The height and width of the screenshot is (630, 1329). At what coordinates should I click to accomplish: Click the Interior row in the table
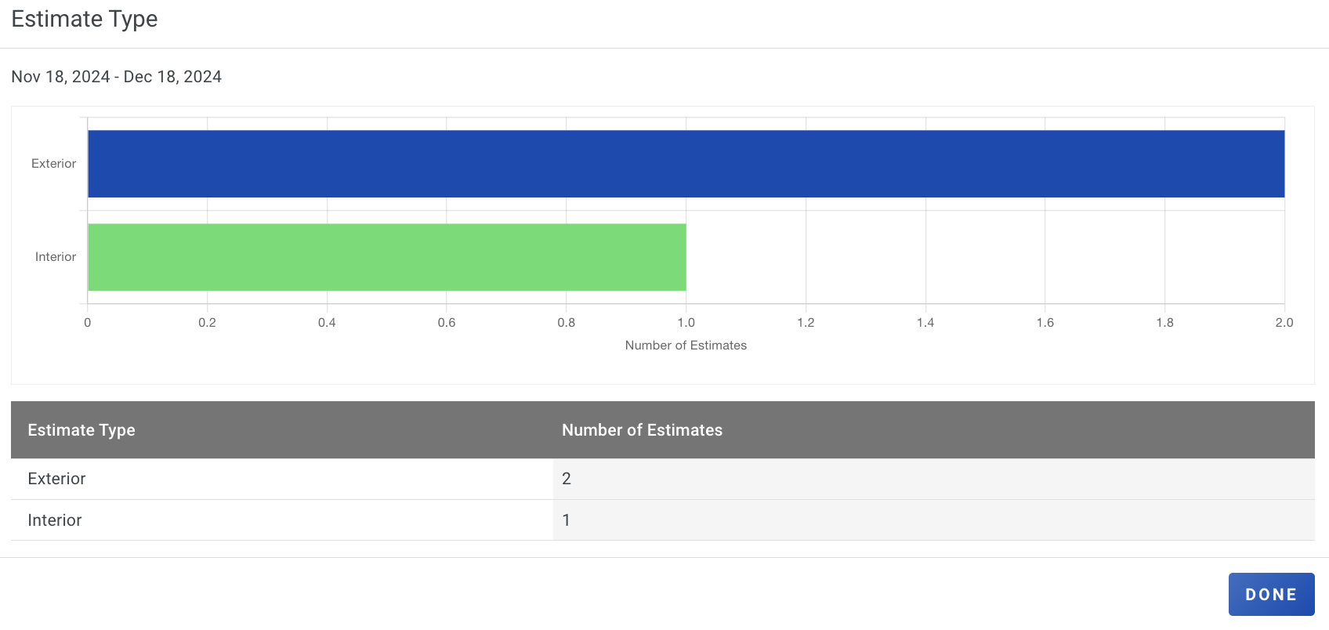point(663,520)
